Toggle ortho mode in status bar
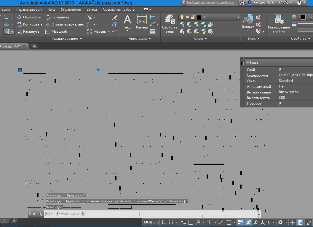The height and width of the screenshot is (227, 313). (x=191, y=222)
